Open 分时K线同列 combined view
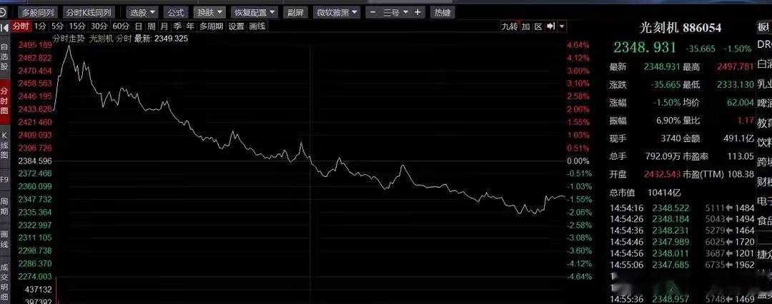 point(89,13)
